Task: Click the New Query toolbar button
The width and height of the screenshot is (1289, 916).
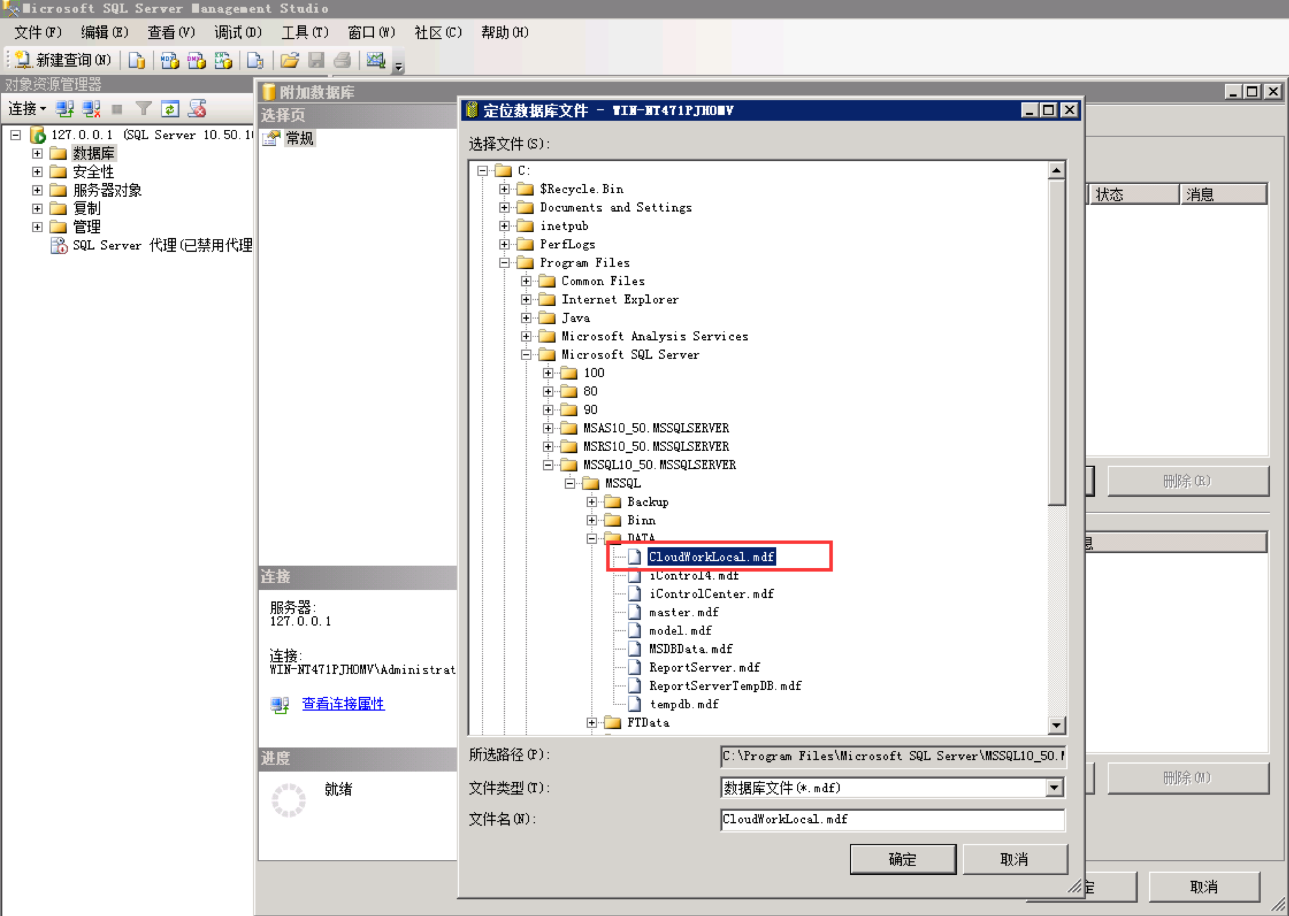Action: click(63, 60)
